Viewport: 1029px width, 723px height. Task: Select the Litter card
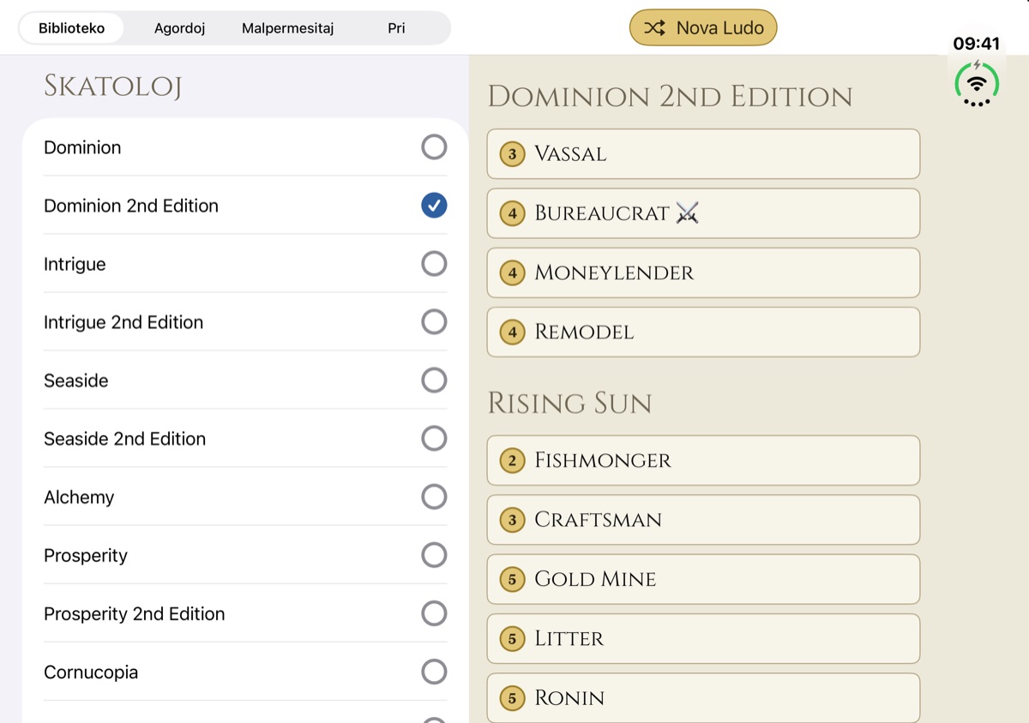(x=703, y=638)
